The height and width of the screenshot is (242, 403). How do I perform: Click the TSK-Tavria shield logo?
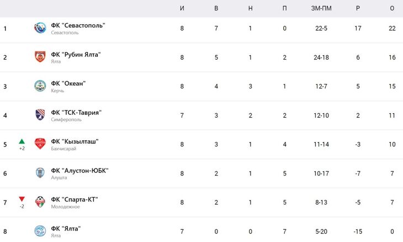[40, 115]
